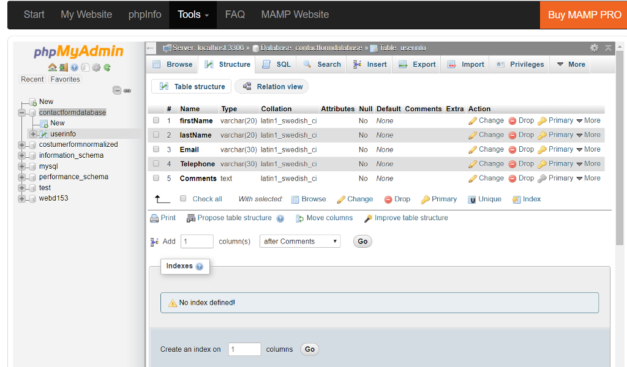Click the vertical scrollbar on right
The width and height of the screenshot is (627, 367).
pos(620,148)
